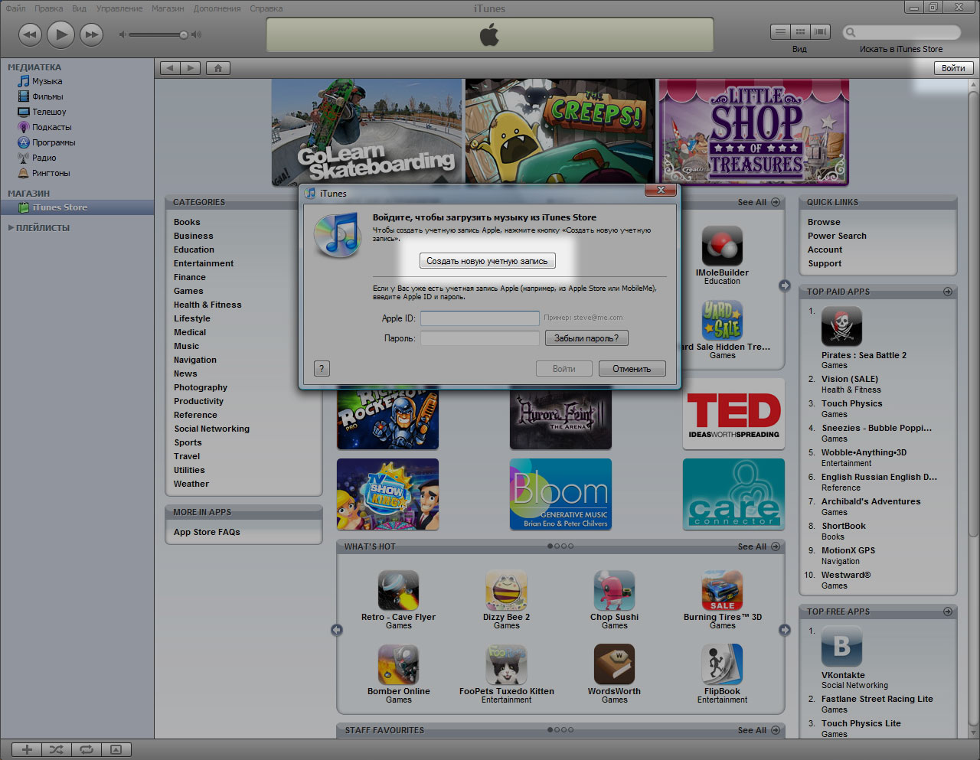This screenshot has height=760, width=980.
Task: Open the TED banner thumbnail
Action: 733,414
